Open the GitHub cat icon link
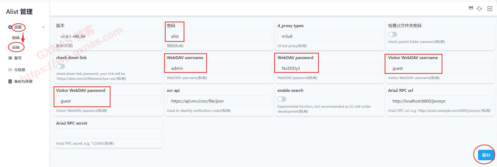The image size is (497, 167). coord(471,8)
